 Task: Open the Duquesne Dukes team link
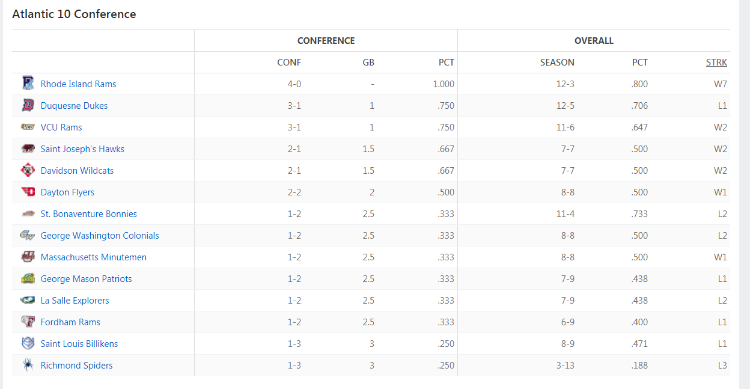pyautogui.click(x=75, y=106)
